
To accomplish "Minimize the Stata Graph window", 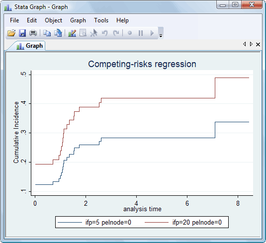I will click(223, 5).
